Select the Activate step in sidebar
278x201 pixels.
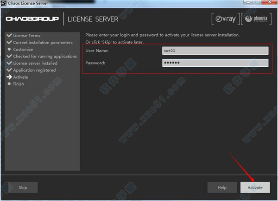[20, 77]
